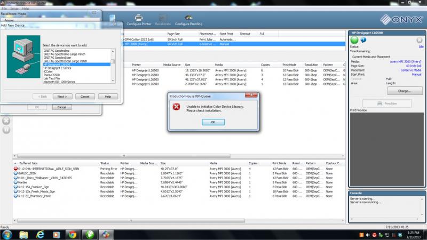The height and width of the screenshot is (240, 427).
Task: Click the icon beside Marble job
Action: [x=16, y=182]
